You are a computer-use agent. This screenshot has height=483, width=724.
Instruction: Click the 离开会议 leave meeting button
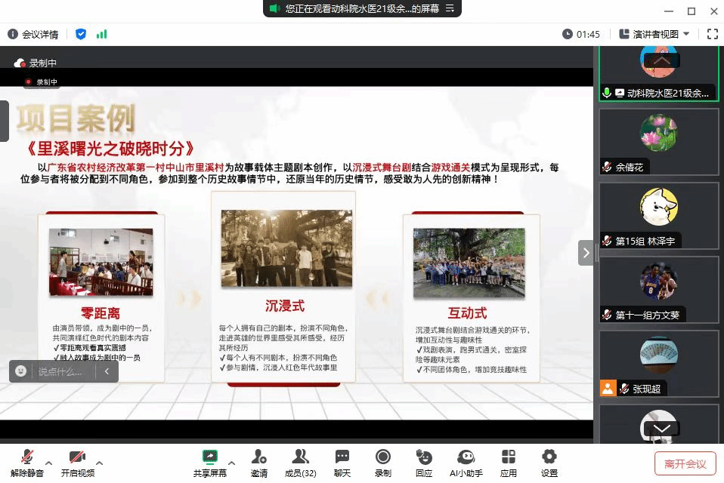pyautogui.click(x=685, y=463)
